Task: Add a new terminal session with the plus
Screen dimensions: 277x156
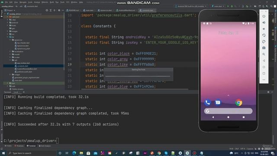Action: [24, 92]
